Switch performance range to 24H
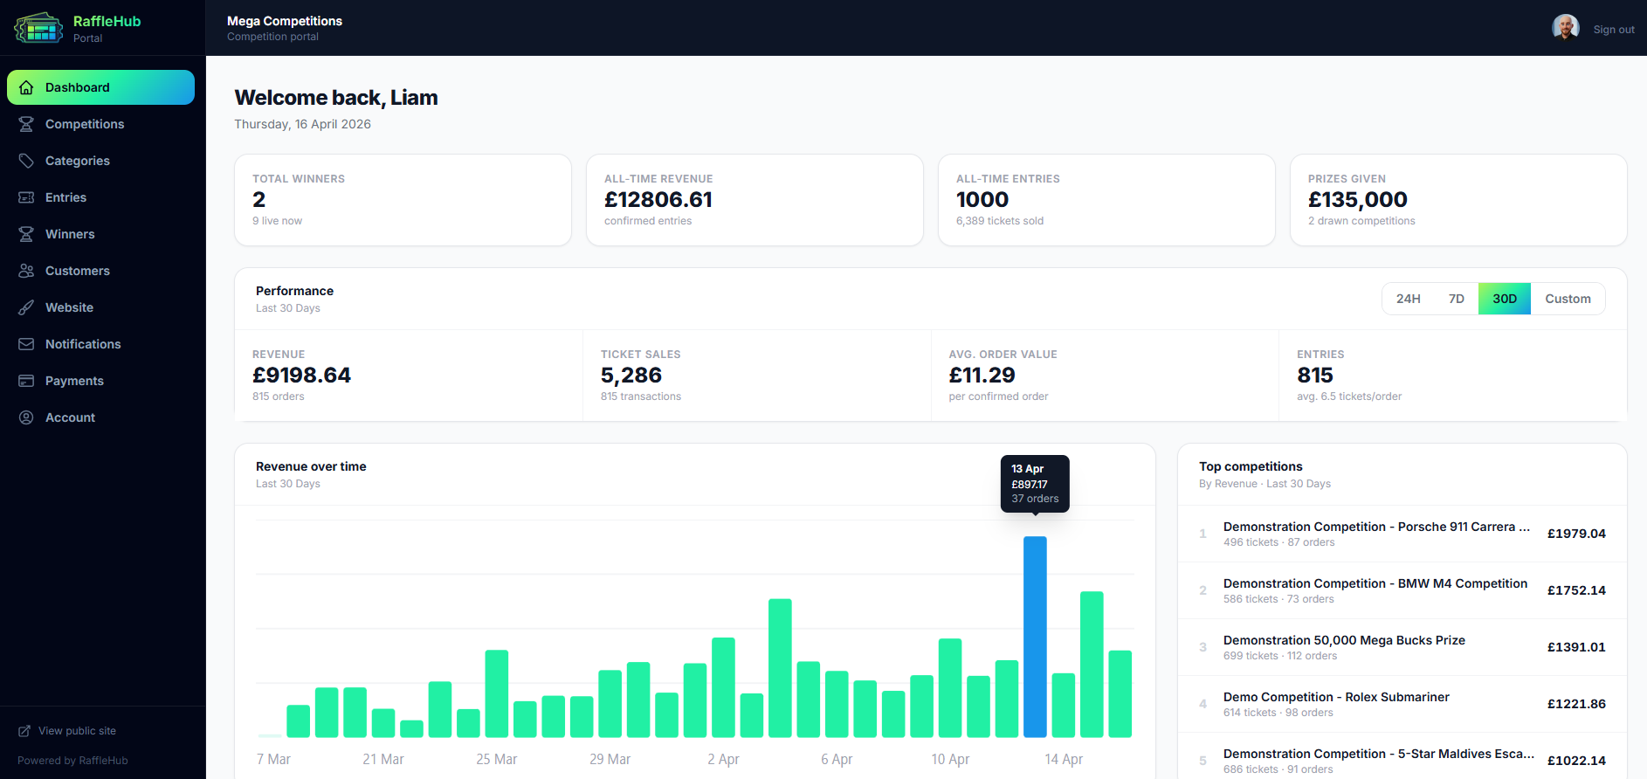The height and width of the screenshot is (779, 1647). 1408,299
